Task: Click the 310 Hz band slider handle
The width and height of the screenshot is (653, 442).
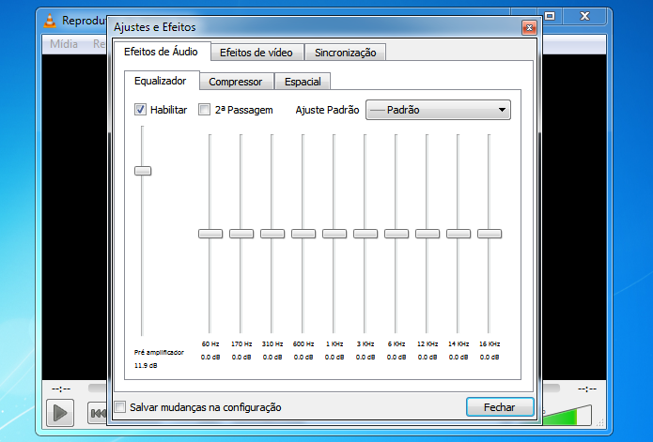Action: click(272, 234)
